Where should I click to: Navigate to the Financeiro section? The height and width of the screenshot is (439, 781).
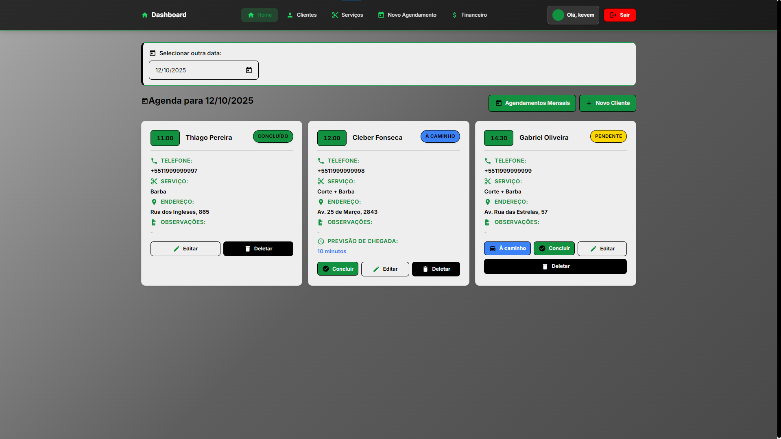(469, 15)
